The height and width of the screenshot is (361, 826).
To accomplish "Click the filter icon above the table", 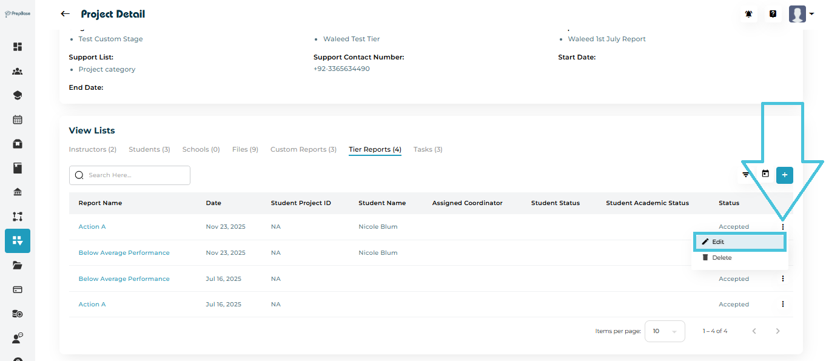I will click(746, 175).
